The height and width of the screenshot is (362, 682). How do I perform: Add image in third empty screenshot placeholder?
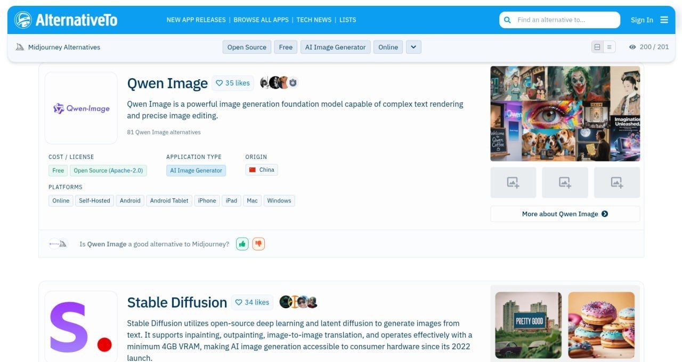[x=617, y=182]
